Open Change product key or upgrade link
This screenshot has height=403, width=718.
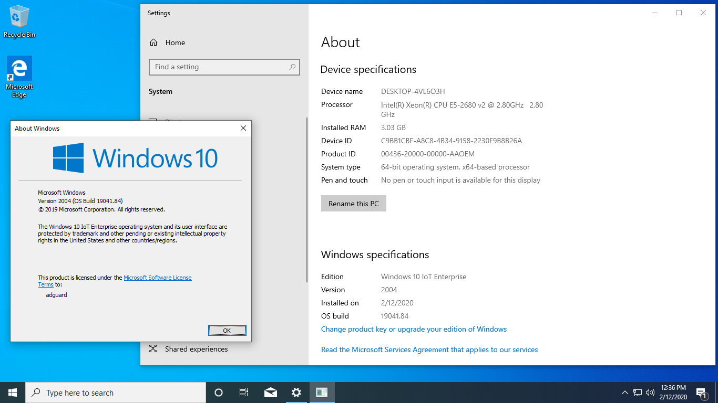pyautogui.click(x=414, y=329)
